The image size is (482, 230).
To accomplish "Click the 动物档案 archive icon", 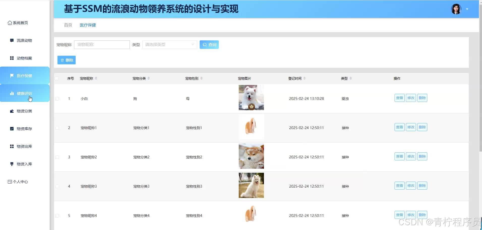I will tap(12, 58).
